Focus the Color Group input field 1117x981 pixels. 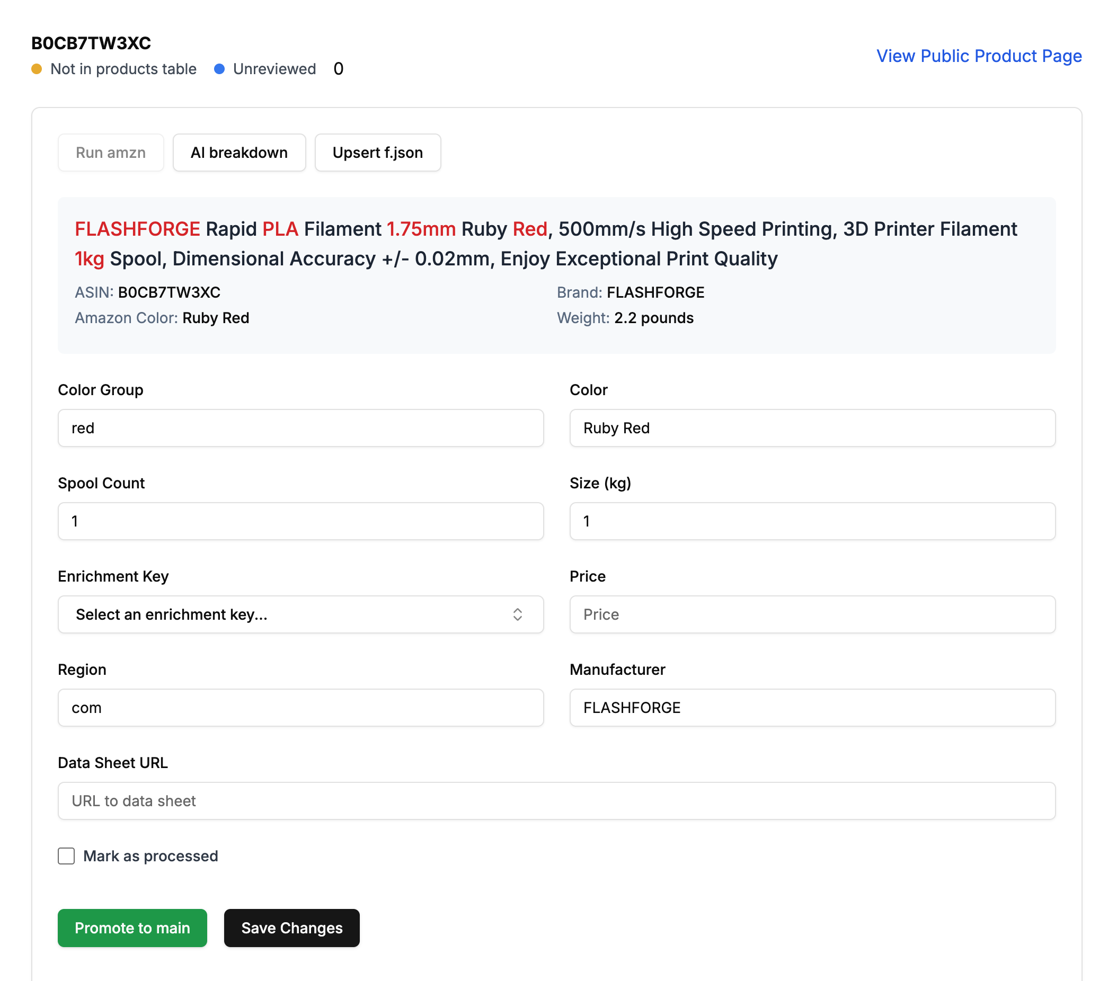point(300,427)
